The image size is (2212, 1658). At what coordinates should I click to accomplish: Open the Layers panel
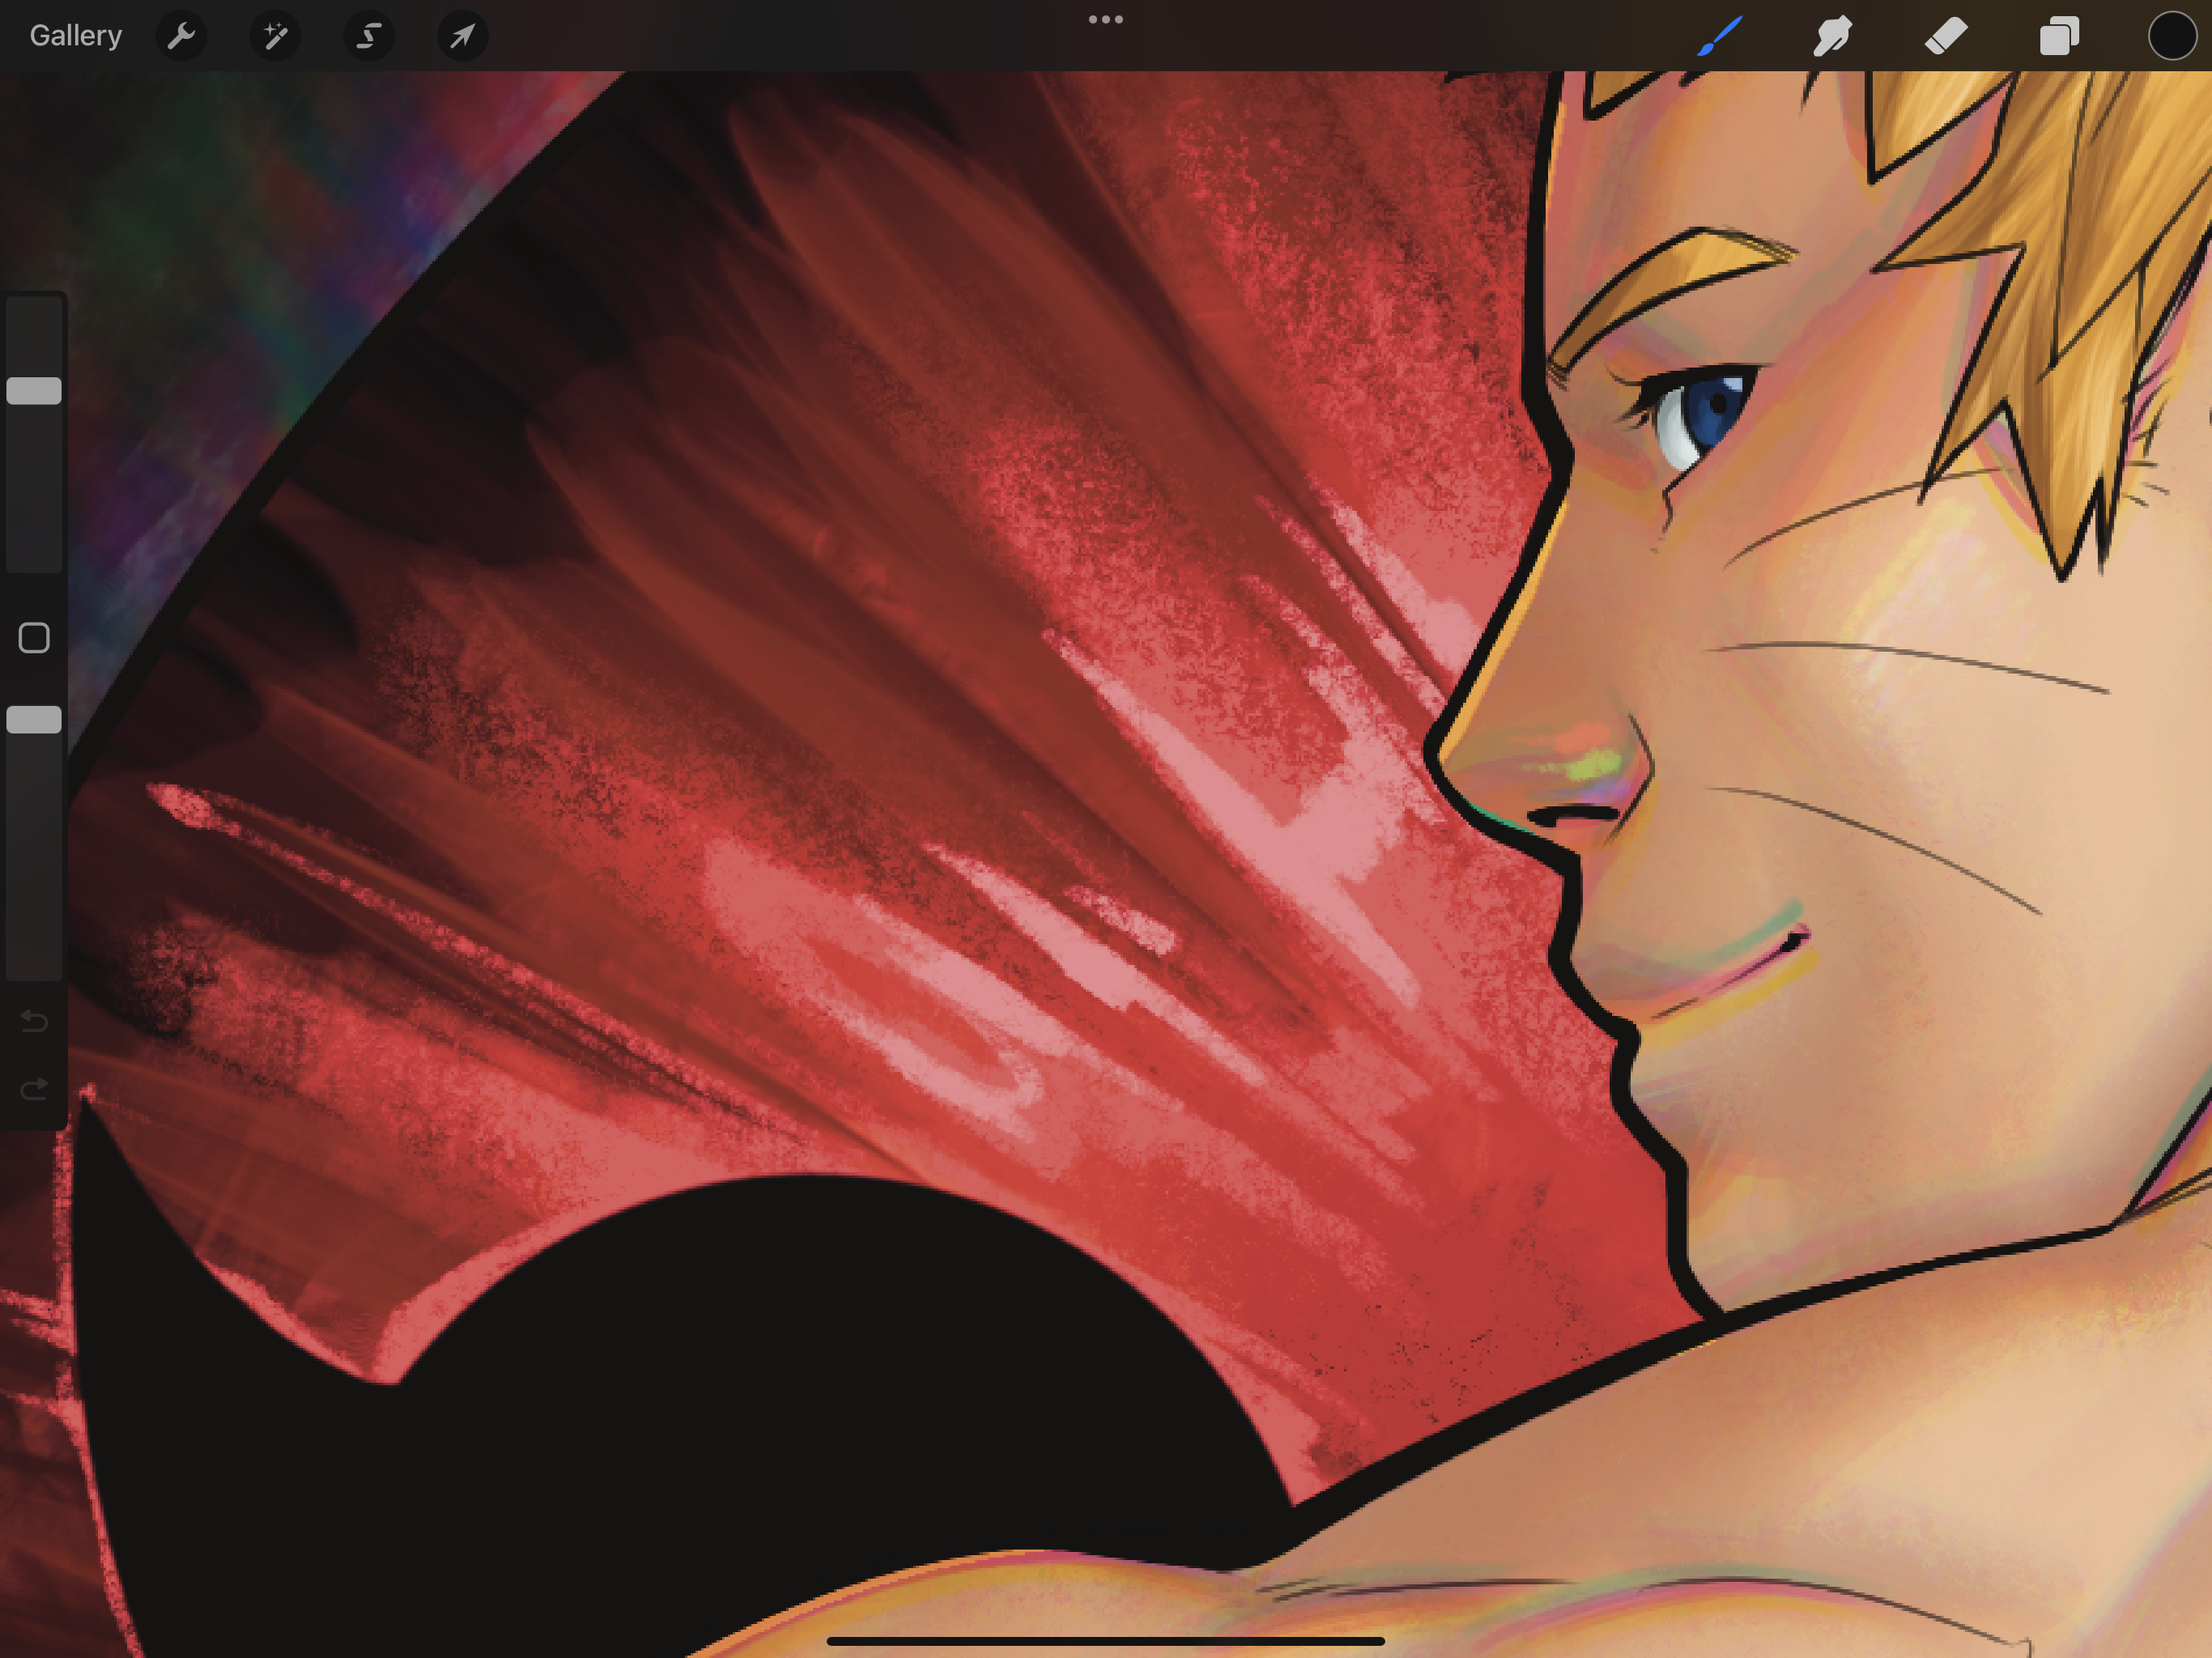[x=2059, y=36]
